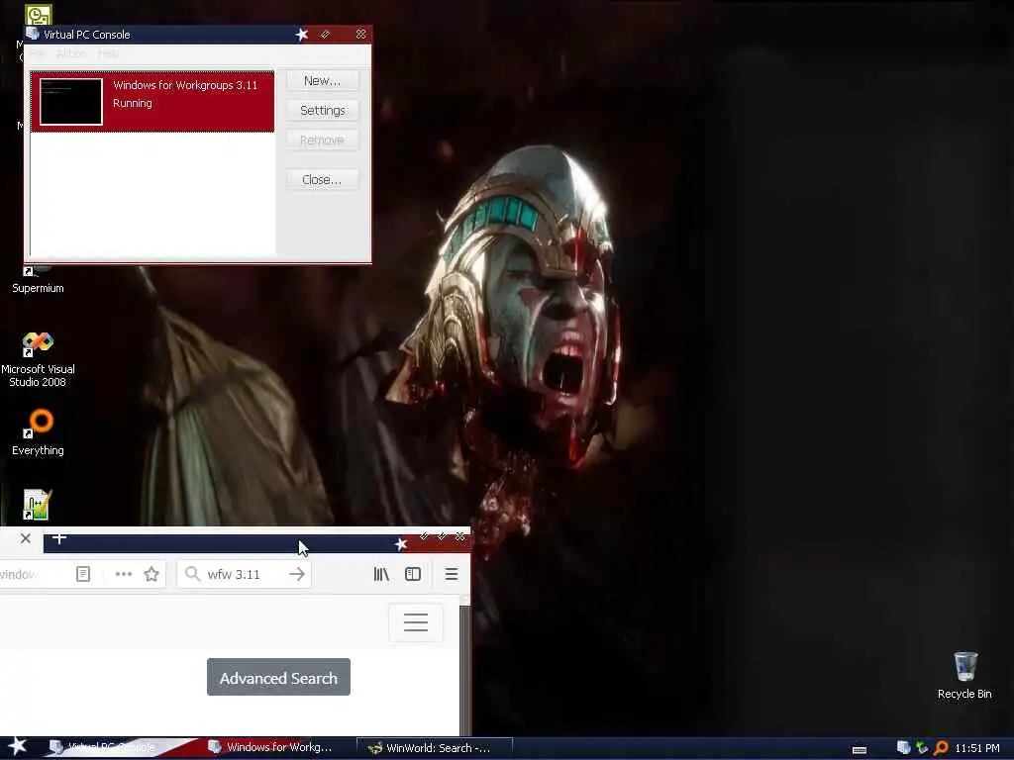Click the star icon in browser title bar

[x=401, y=544]
